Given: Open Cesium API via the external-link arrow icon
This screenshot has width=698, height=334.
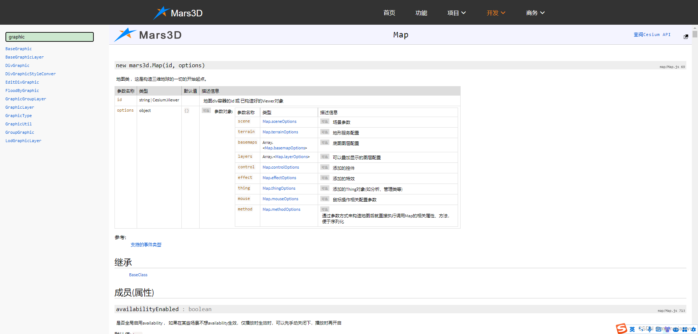Looking at the screenshot, I should pyautogui.click(x=686, y=36).
